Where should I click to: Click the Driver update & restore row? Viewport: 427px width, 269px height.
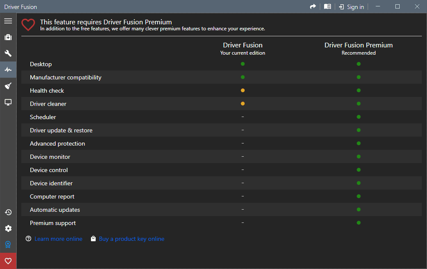61,130
